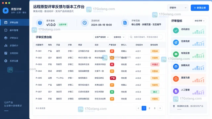Click the 按期关闭 blue calendar icon

(176, 66)
